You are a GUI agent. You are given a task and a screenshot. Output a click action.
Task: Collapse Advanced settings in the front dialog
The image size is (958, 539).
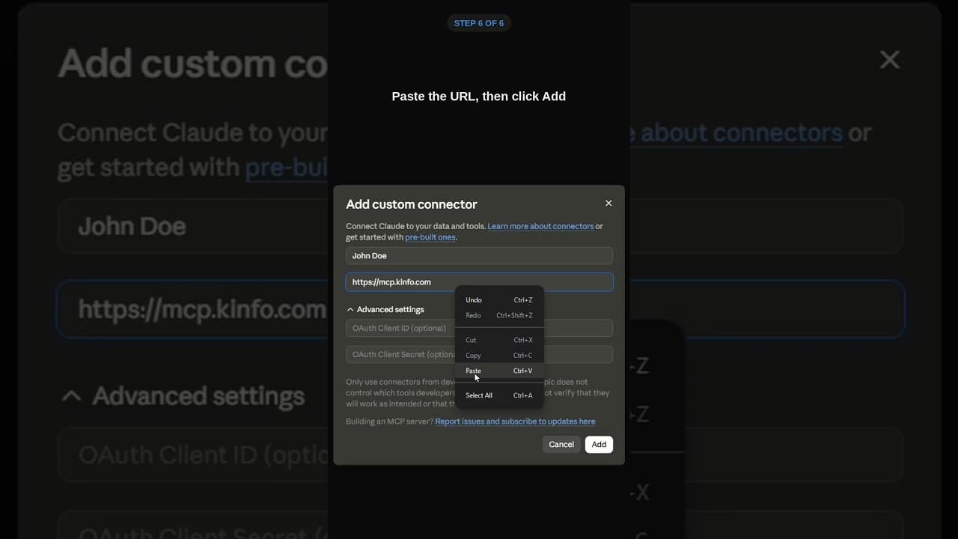pyautogui.click(x=385, y=309)
